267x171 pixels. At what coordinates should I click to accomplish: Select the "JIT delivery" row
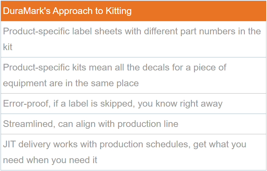point(133,152)
